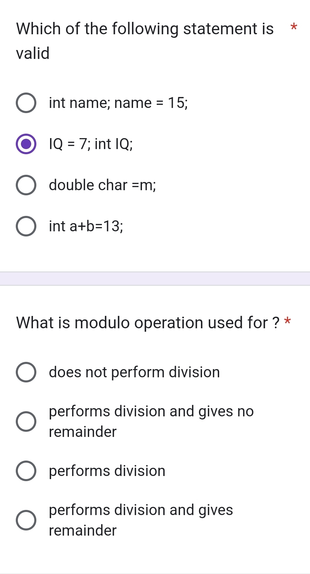Select the "performs division" answer

(26, 471)
